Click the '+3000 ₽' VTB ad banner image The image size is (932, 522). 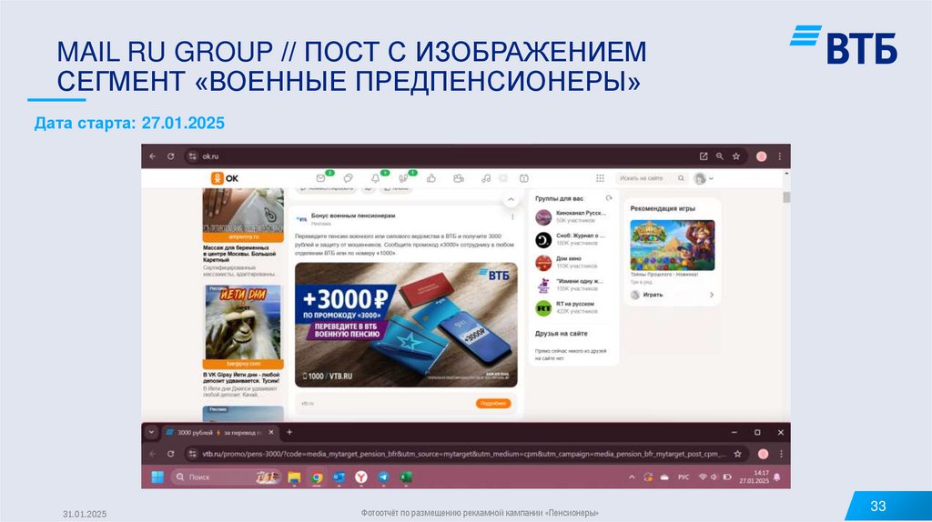coord(406,325)
